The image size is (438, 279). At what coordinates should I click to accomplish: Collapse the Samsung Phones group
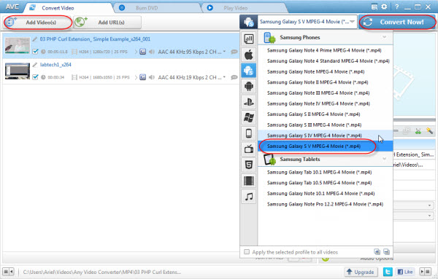click(x=385, y=37)
